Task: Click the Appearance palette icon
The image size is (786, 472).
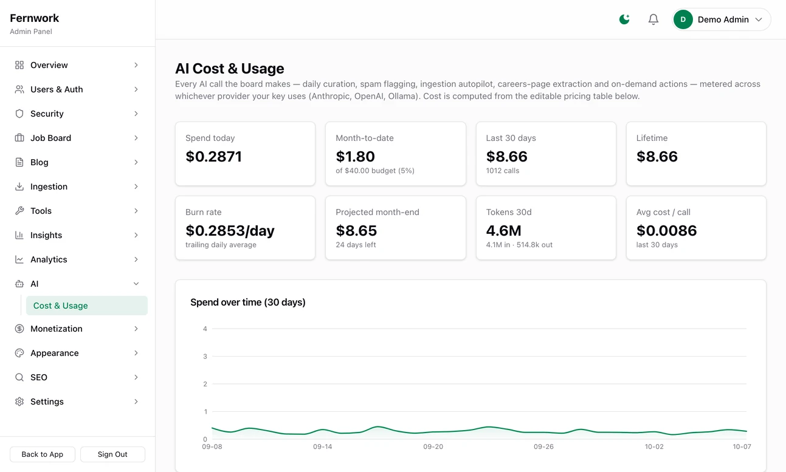Action: (19, 353)
